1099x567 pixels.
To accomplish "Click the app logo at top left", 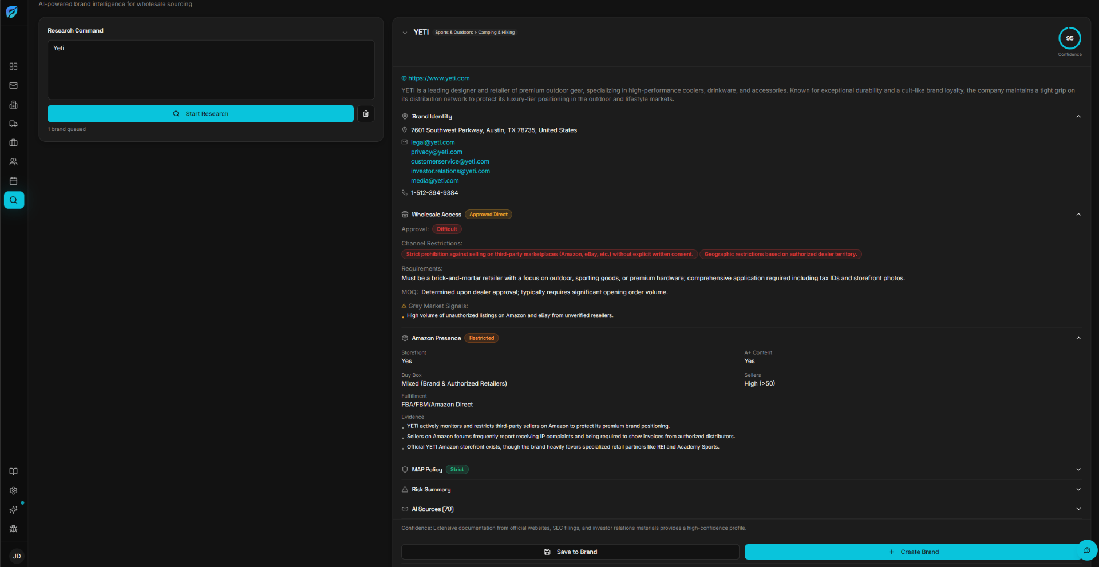I will click(12, 12).
